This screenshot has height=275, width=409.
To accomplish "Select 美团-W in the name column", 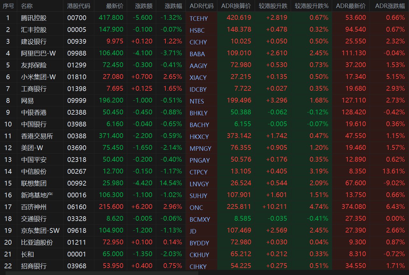I will (32, 148).
